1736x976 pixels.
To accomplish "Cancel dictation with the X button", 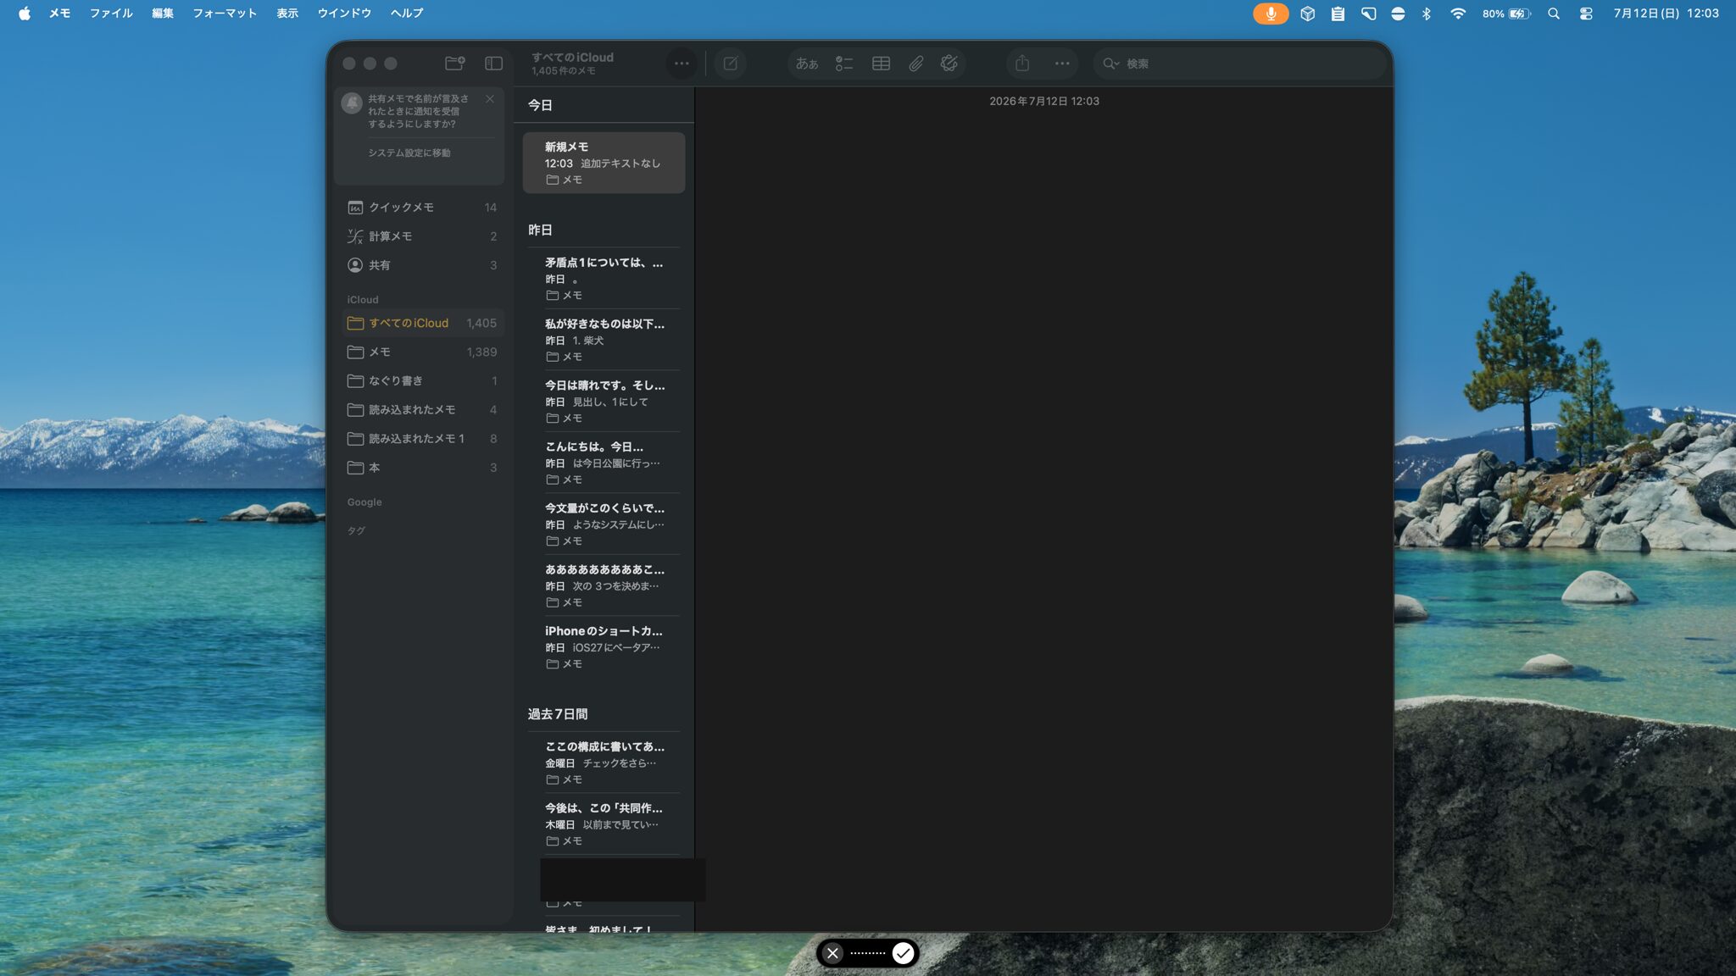I will point(832,953).
